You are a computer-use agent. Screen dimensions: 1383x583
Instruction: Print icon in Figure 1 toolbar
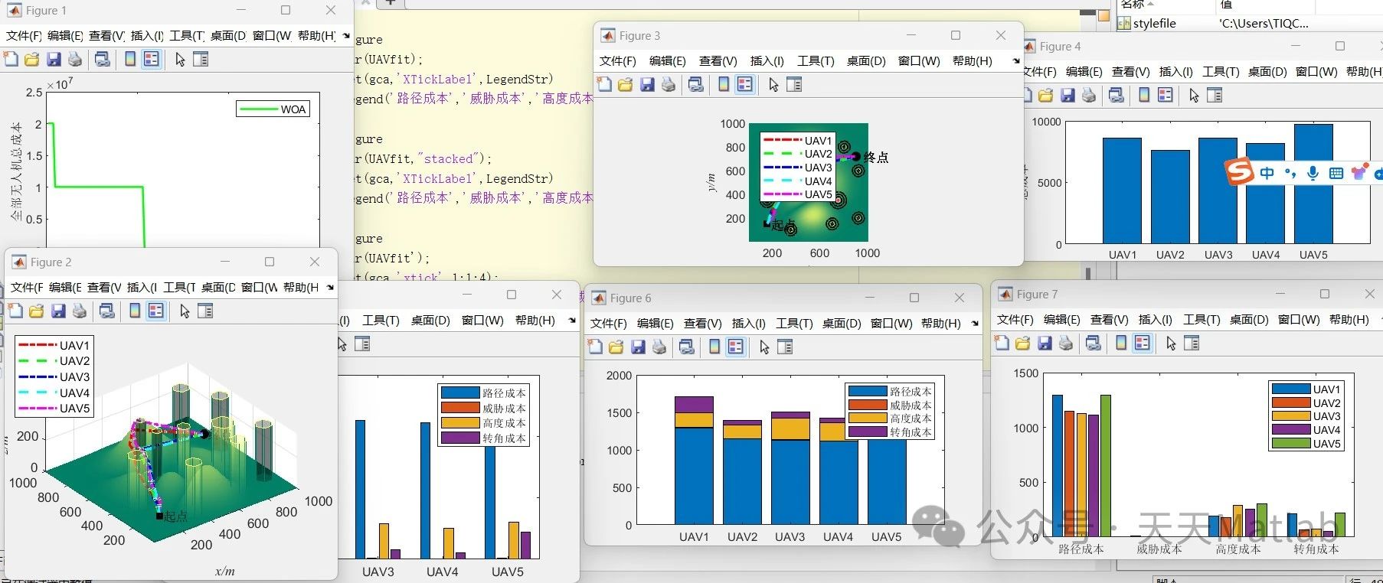click(x=74, y=59)
